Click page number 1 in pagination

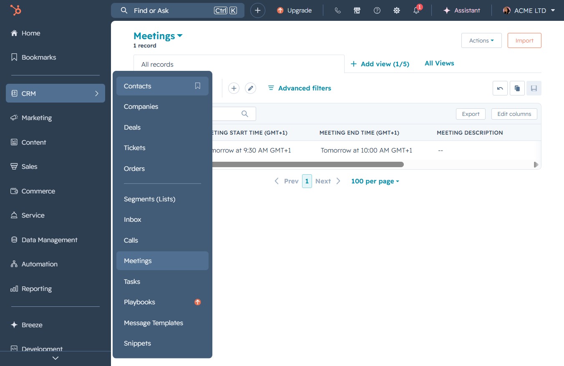coord(307,181)
